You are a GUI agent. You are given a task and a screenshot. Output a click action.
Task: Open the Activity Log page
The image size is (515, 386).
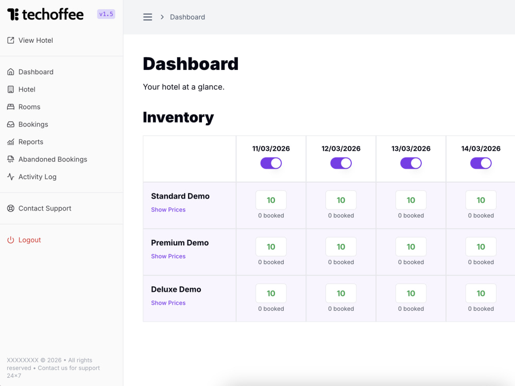37,177
